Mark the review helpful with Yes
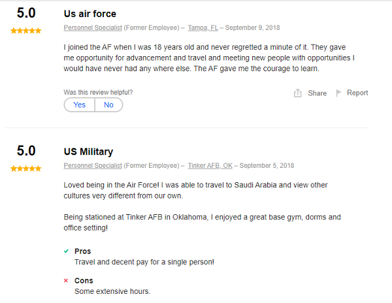The height and width of the screenshot is (303, 392). coord(80,104)
